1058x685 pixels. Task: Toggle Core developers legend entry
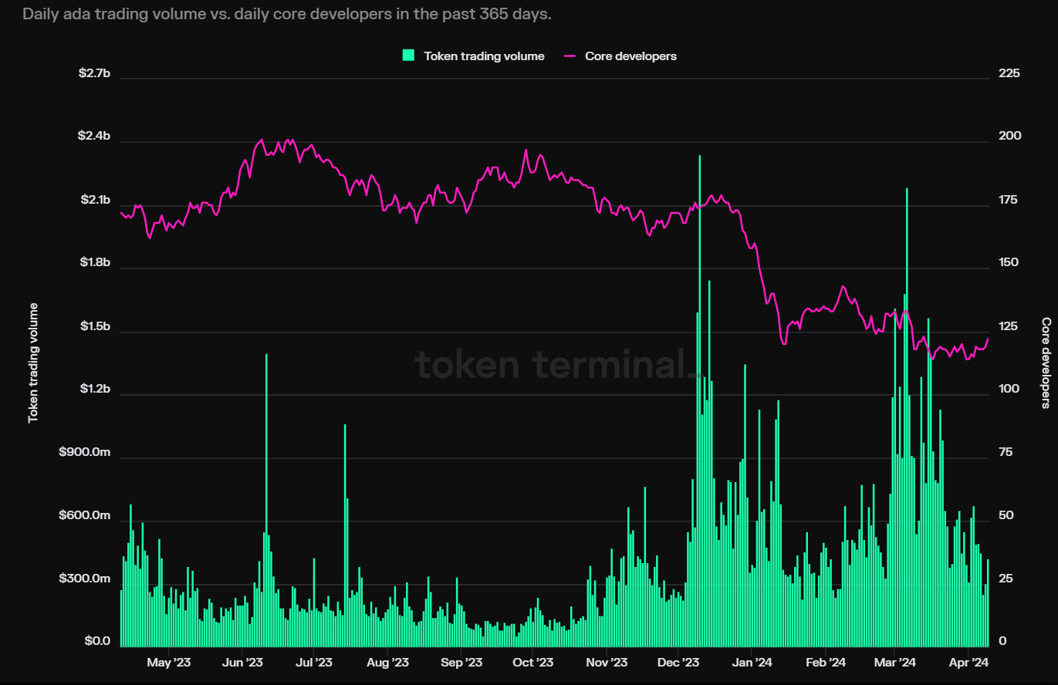pos(620,56)
